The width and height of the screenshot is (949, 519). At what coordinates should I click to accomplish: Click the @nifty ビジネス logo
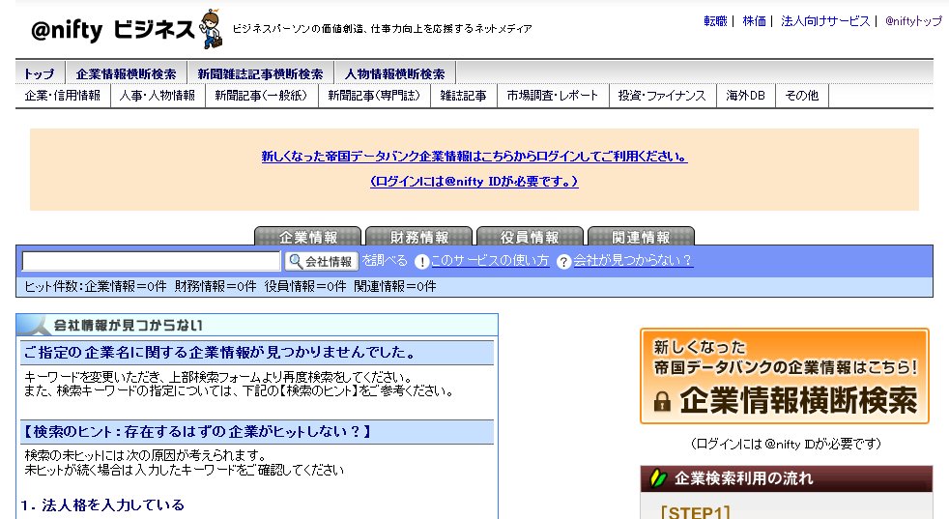tap(112, 30)
